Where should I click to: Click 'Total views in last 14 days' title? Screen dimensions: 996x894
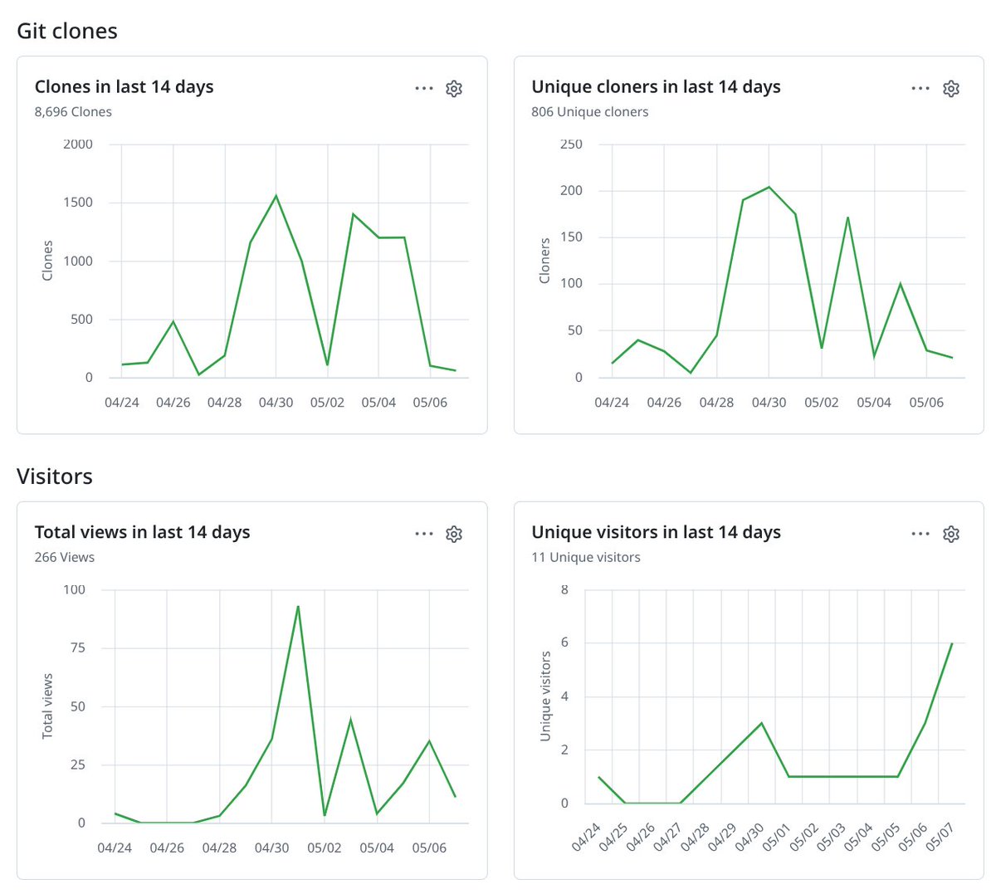[x=142, y=533]
